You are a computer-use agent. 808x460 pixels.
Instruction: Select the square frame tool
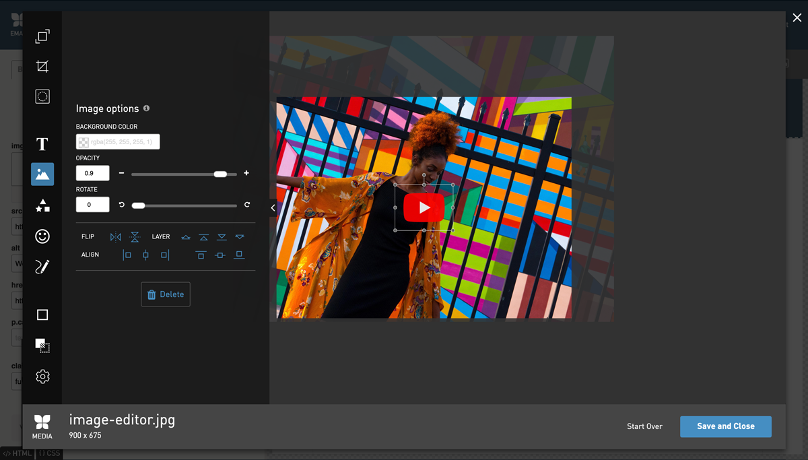point(42,315)
